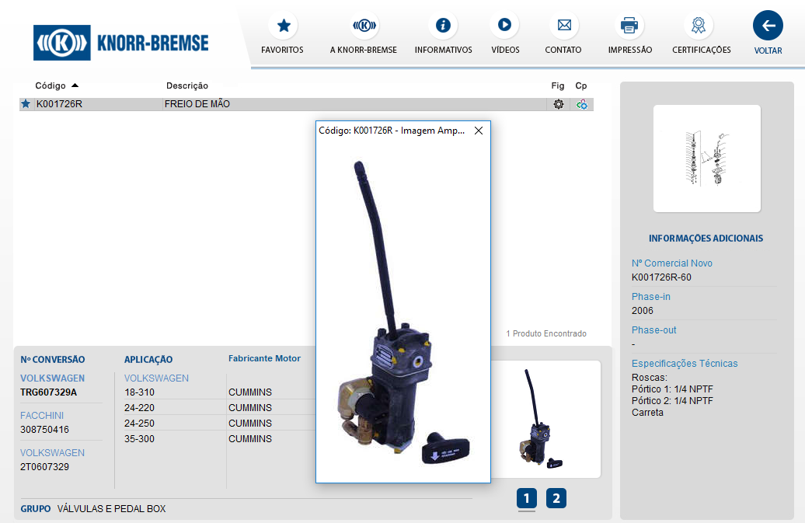Close the enlarged image popup
Viewport: 805px width, 523px height.
point(479,131)
